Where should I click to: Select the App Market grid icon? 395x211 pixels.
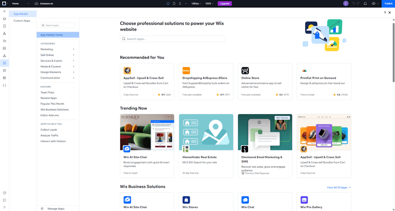4,63
